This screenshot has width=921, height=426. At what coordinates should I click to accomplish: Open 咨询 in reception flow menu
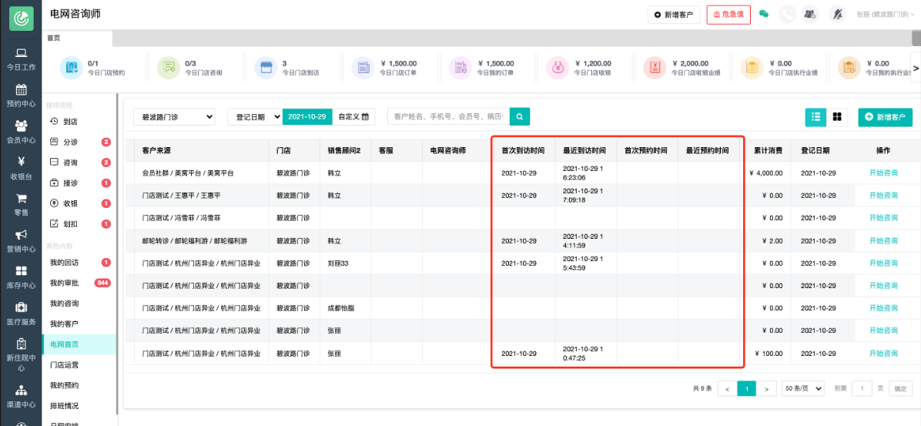coord(79,163)
